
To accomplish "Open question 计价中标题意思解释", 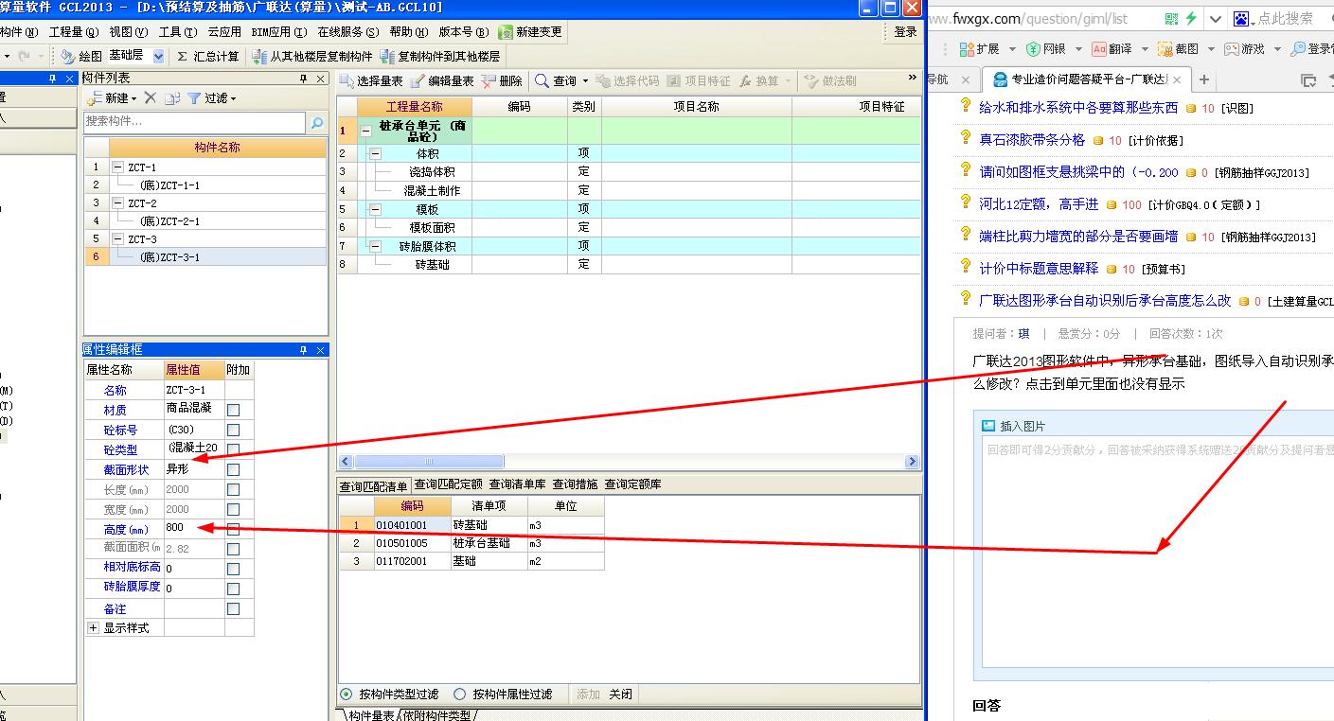I will click(x=1039, y=269).
